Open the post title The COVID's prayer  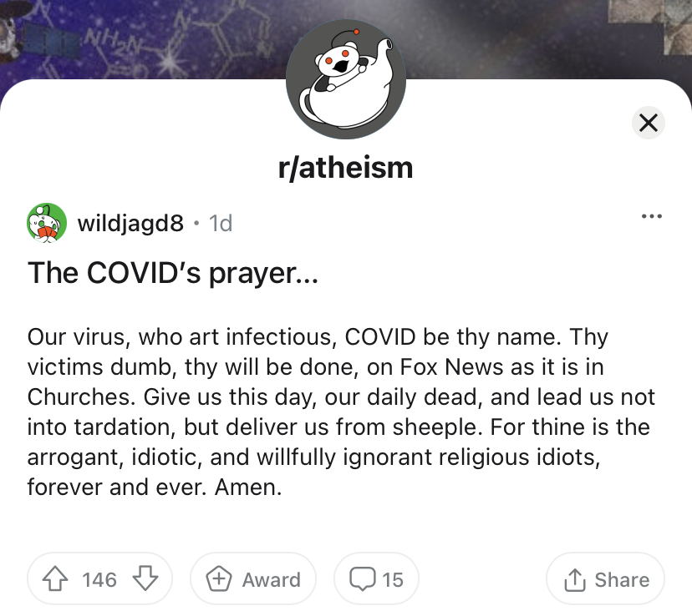tap(172, 273)
